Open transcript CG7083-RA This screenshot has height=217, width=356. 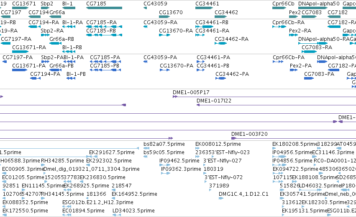tap(309, 52)
